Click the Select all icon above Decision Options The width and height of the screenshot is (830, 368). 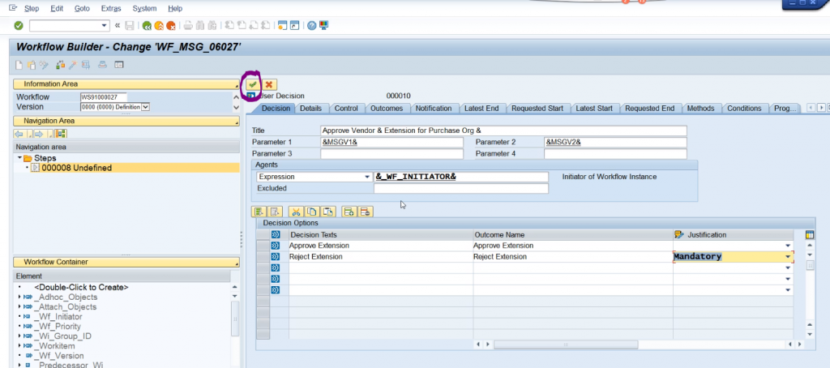tap(259, 212)
